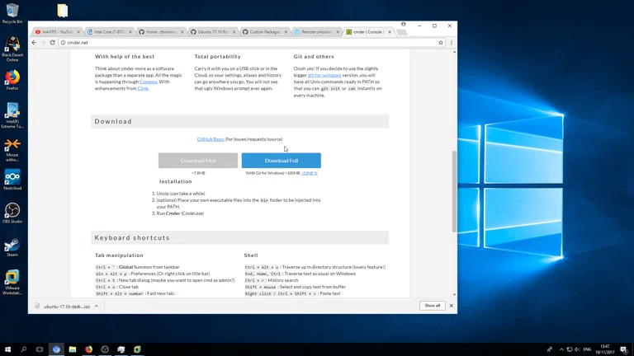Open the Nextcloud desktop shortcut
This screenshot has width=634, height=356.
(12, 178)
